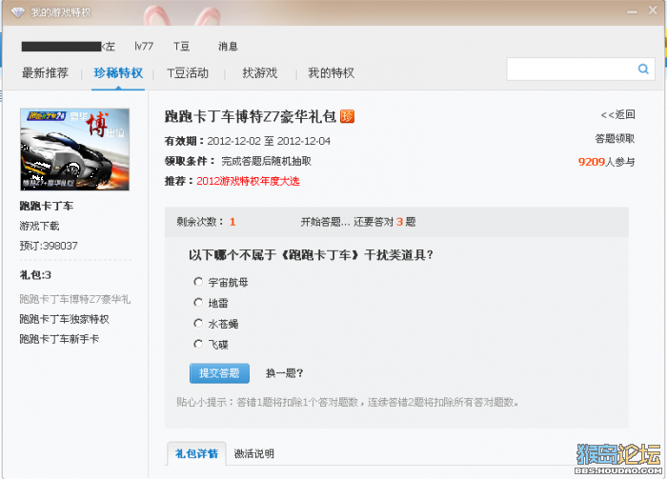Image resolution: width=667 pixels, height=479 pixels.
Task: Click the 换一题? link
Action: pos(284,373)
